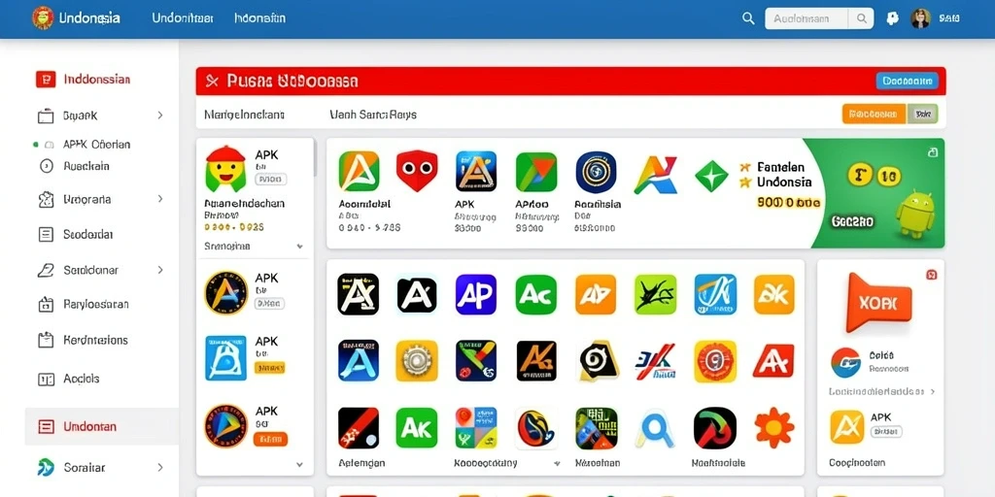
Task: Select the green Ac app icon
Action: tap(535, 294)
